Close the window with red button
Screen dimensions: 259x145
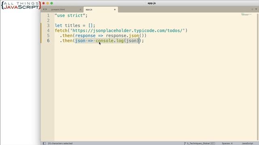point(44,3)
